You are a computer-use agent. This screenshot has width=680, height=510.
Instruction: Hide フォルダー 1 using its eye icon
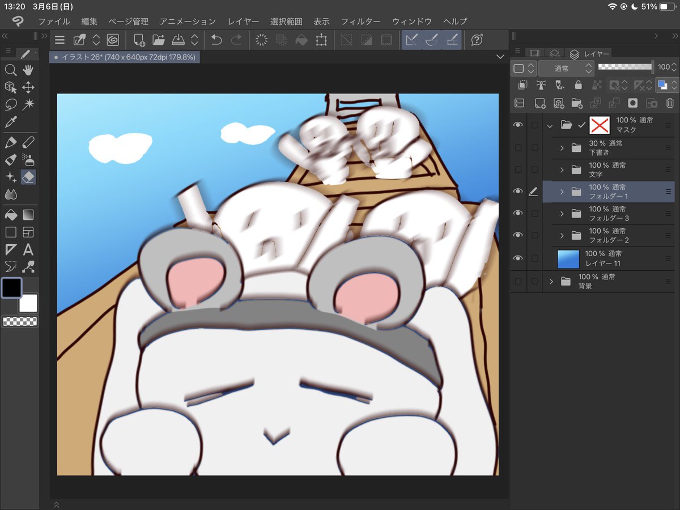pyautogui.click(x=518, y=192)
